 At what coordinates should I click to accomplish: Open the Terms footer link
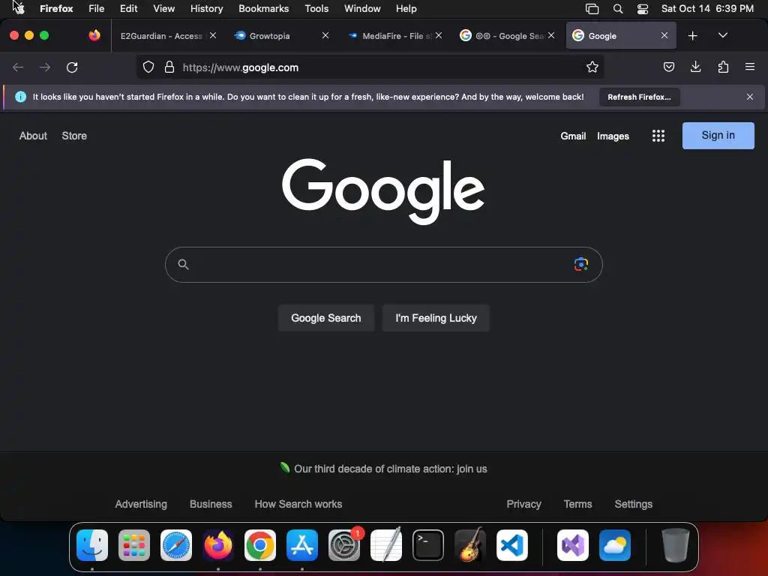pyautogui.click(x=577, y=504)
